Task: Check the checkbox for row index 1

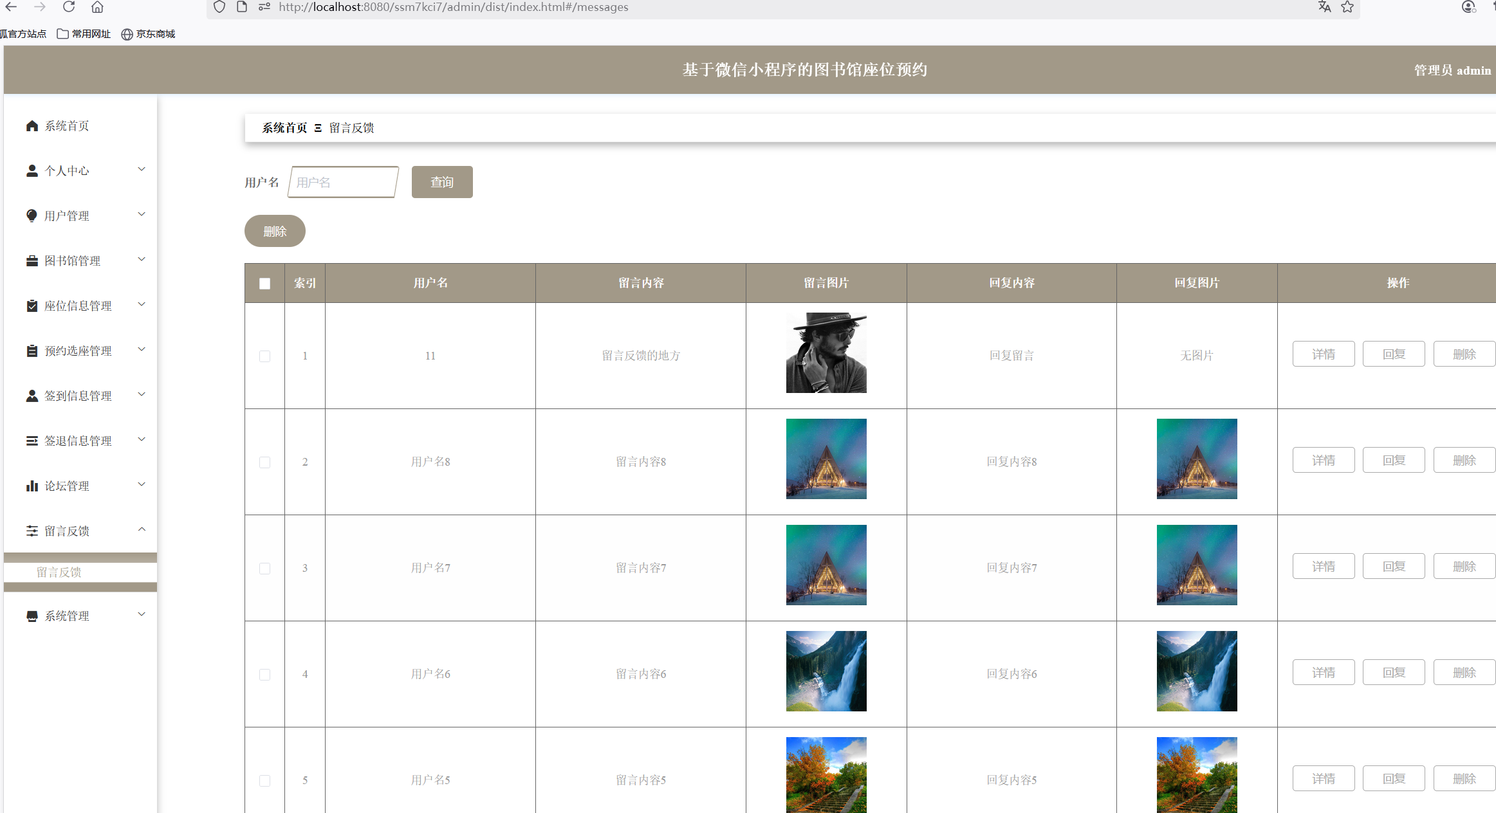Action: (x=265, y=356)
